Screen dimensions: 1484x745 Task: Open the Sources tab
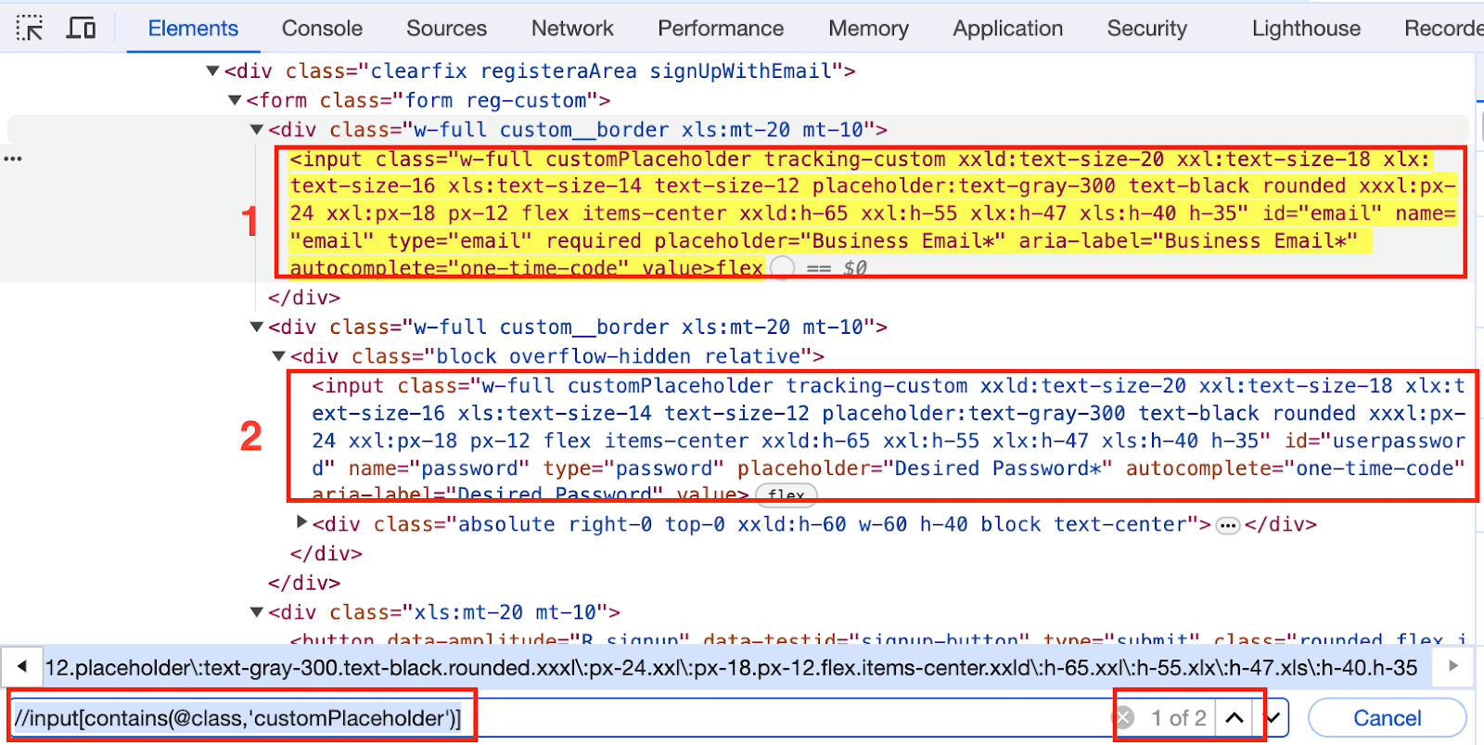coord(446,29)
